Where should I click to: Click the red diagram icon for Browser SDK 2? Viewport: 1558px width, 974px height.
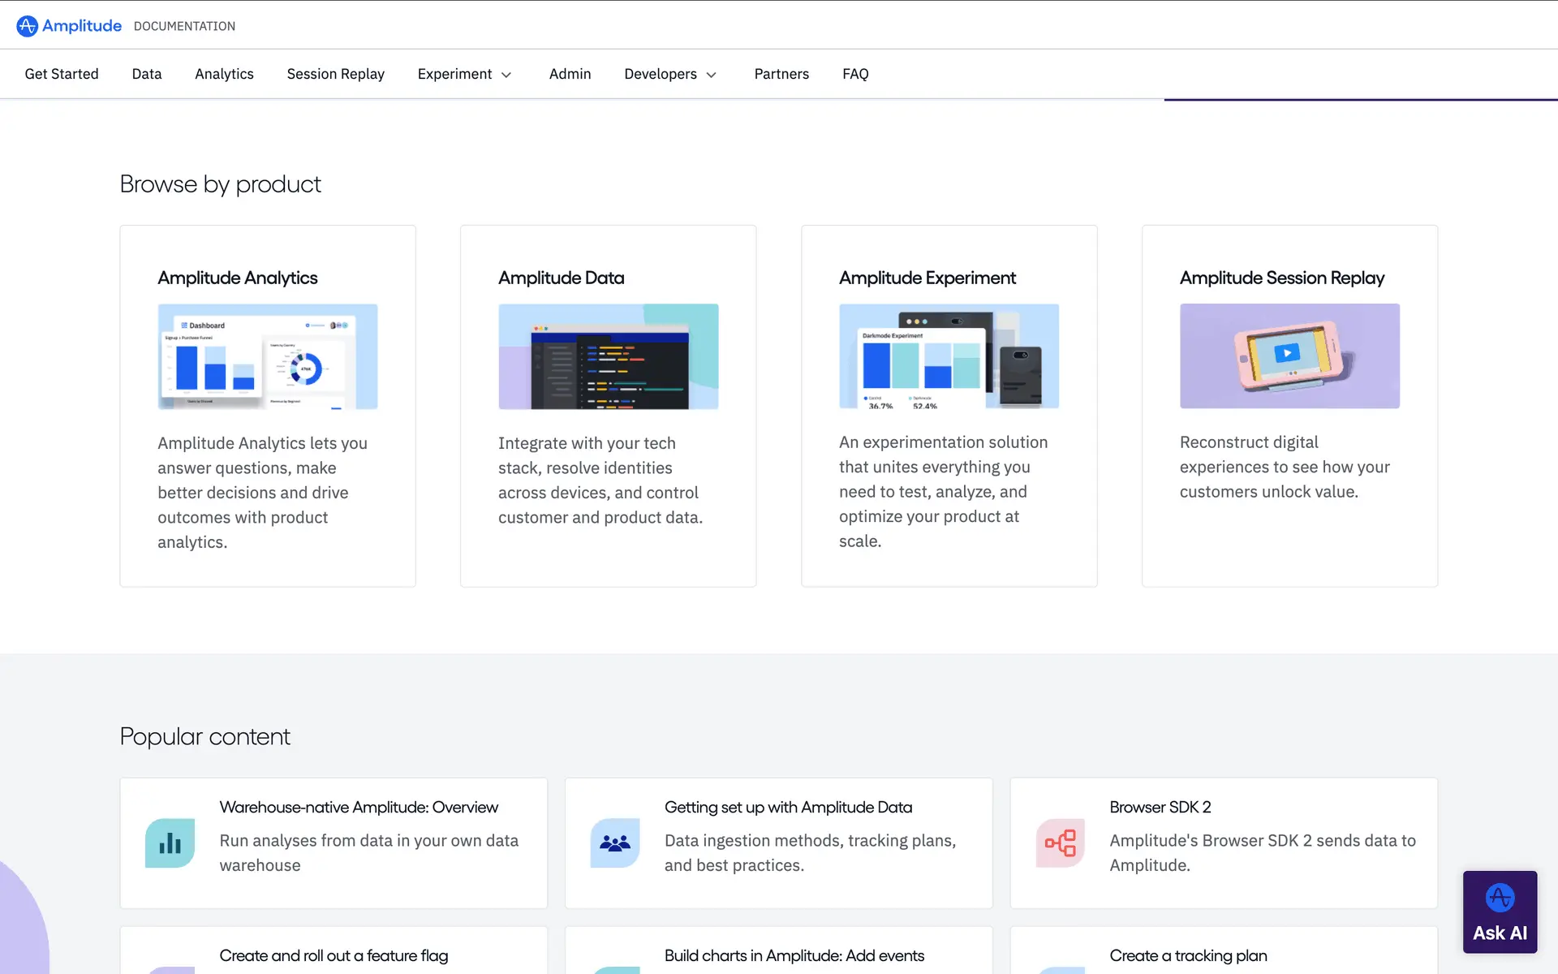1060,843
